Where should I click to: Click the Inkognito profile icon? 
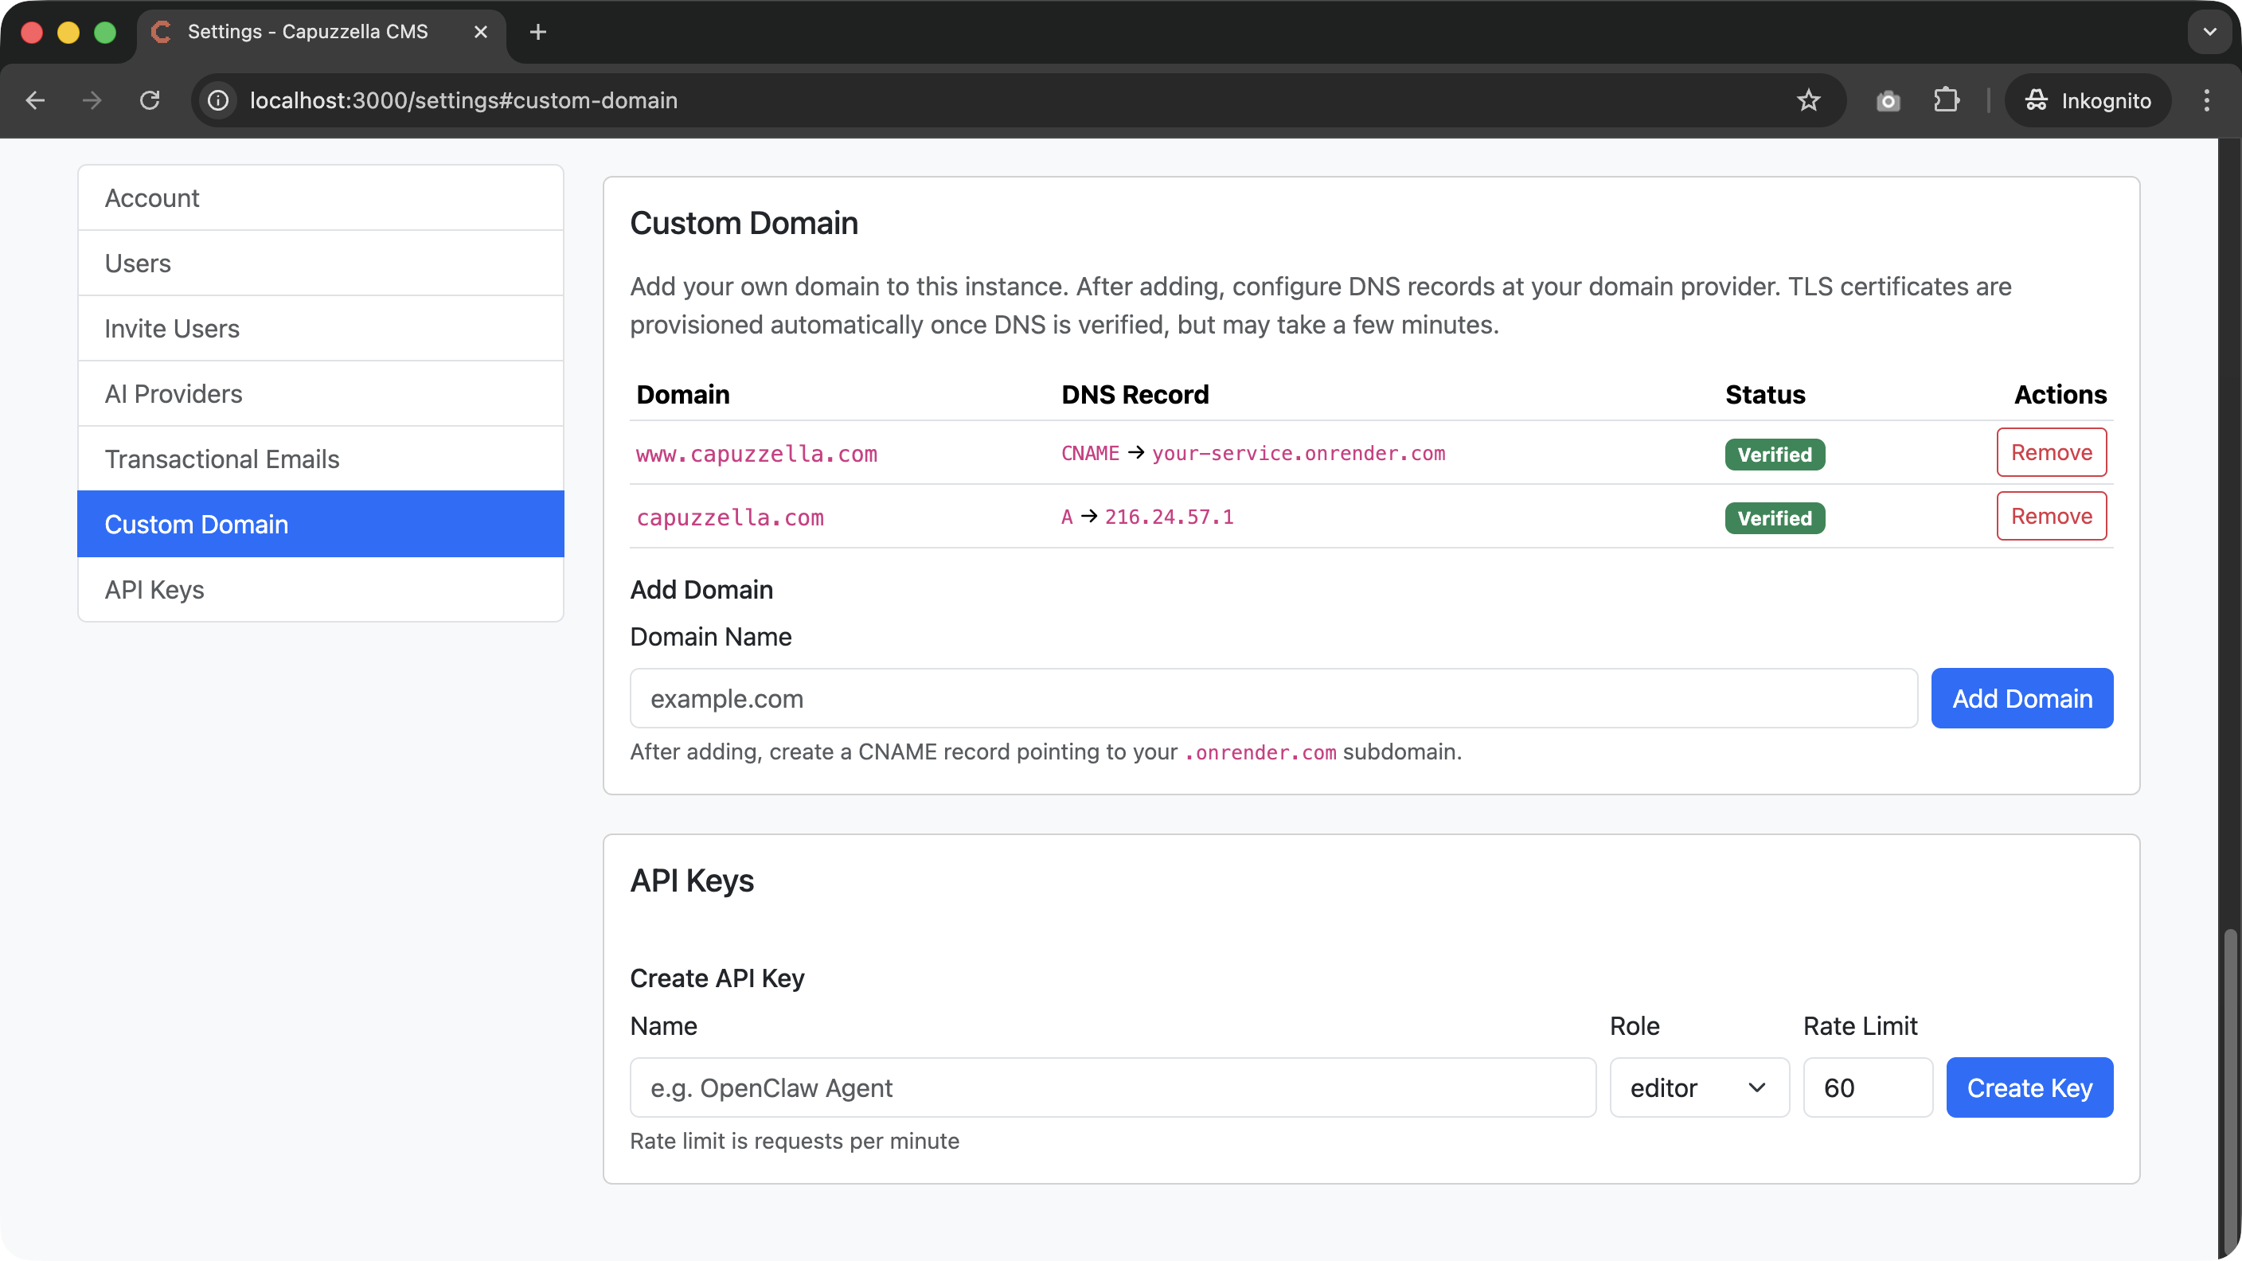pyautogui.click(x=2088, y=100)
